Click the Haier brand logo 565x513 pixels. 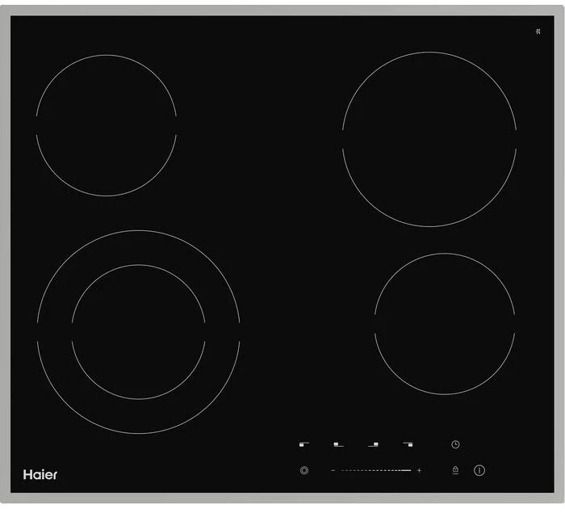click(x=40, y=474)
